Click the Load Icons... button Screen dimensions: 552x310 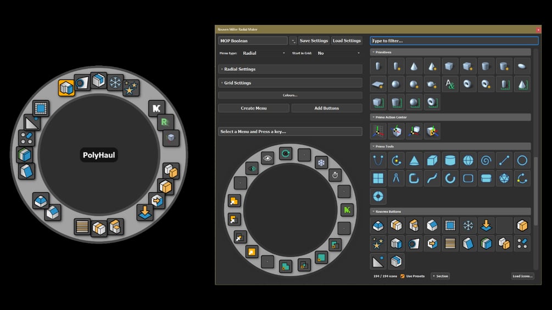pos(522,277)
